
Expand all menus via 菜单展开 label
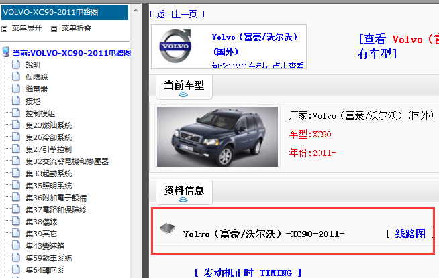[27, 28]
